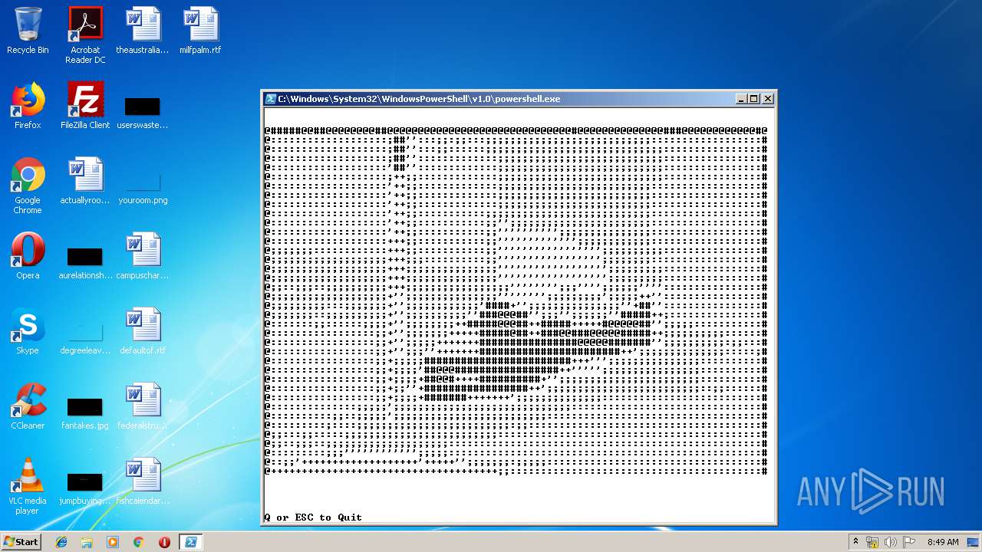Open theaustralia Word document icon
Image resolution: width=982 pixels, height=552 pixels.
(143, 31)
